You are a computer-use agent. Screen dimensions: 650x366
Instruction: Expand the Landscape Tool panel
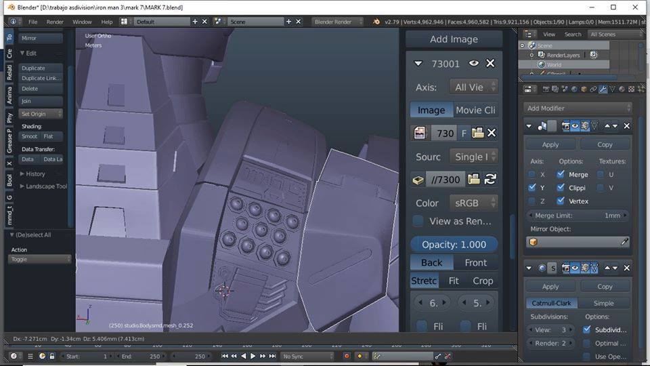[43, 186]
